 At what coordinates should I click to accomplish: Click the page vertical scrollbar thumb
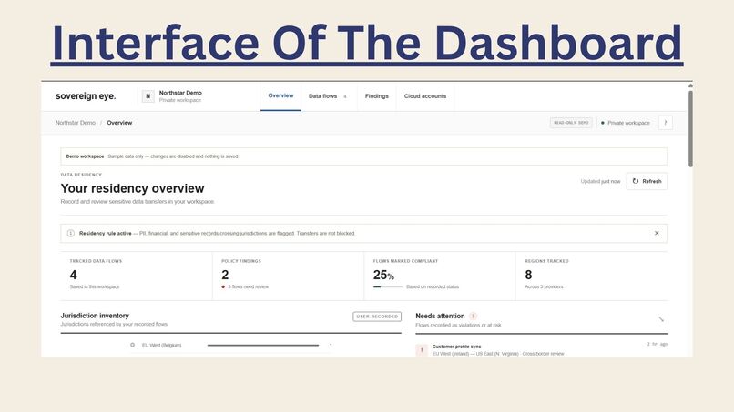(690, 128)
